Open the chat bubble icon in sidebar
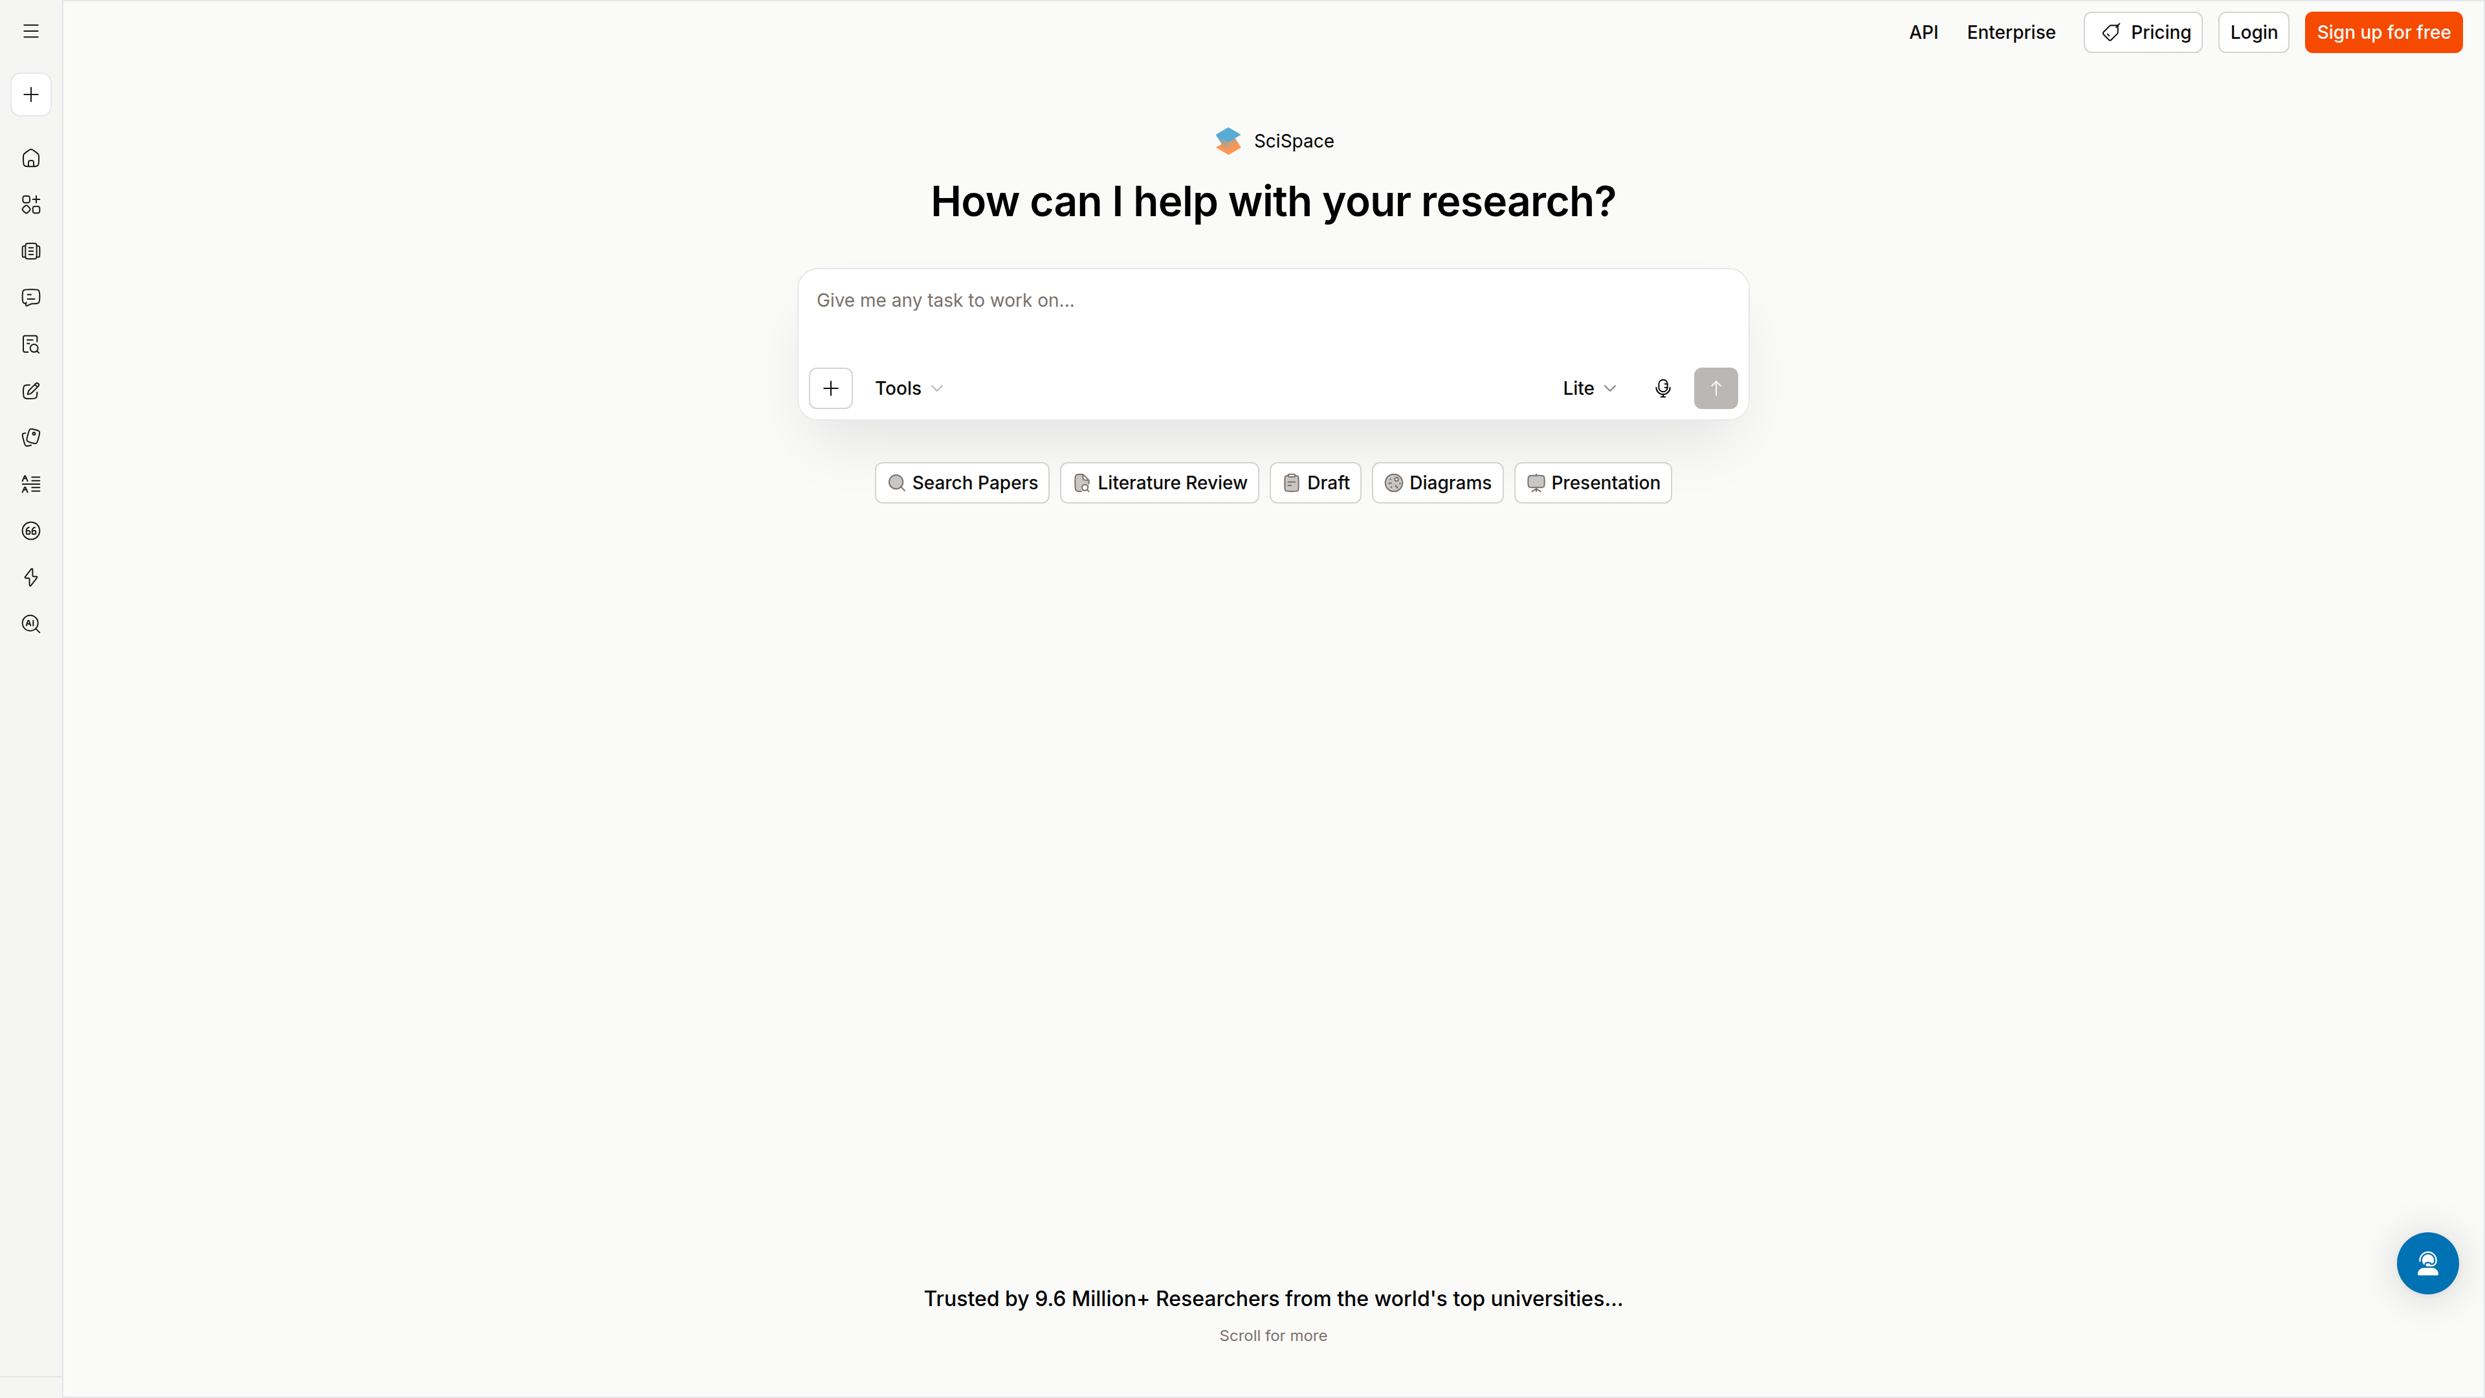This screenshot has width=2485, height=1398. (x=31, y=297)
